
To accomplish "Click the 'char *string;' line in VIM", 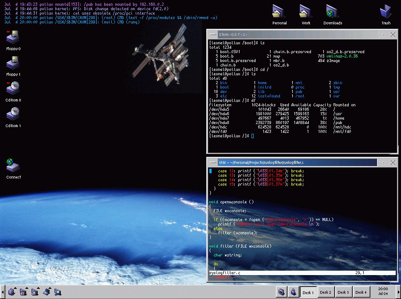I will pyautogui.click(x=228, y=255).
